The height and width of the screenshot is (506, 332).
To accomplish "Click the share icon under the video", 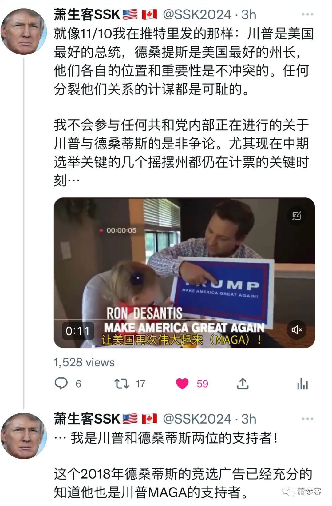I will point(243,383).
